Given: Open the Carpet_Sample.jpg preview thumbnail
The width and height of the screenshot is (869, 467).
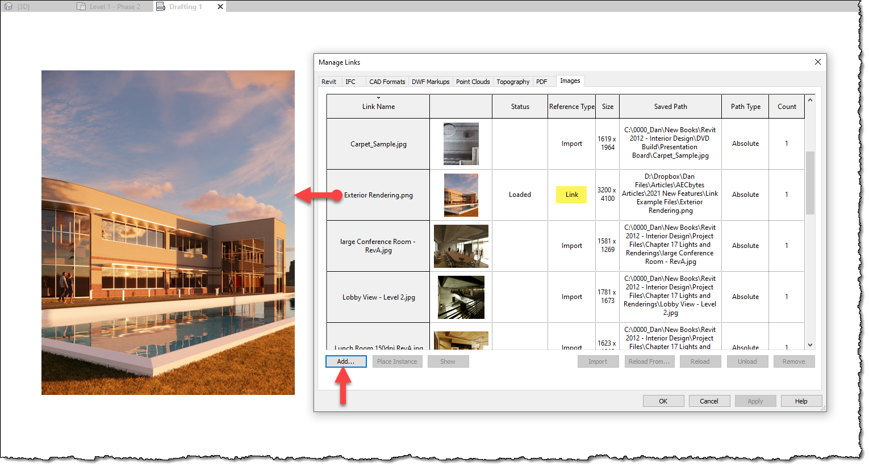Looking at the screenshot, I should pyautogui.click(x=461, y=144).
